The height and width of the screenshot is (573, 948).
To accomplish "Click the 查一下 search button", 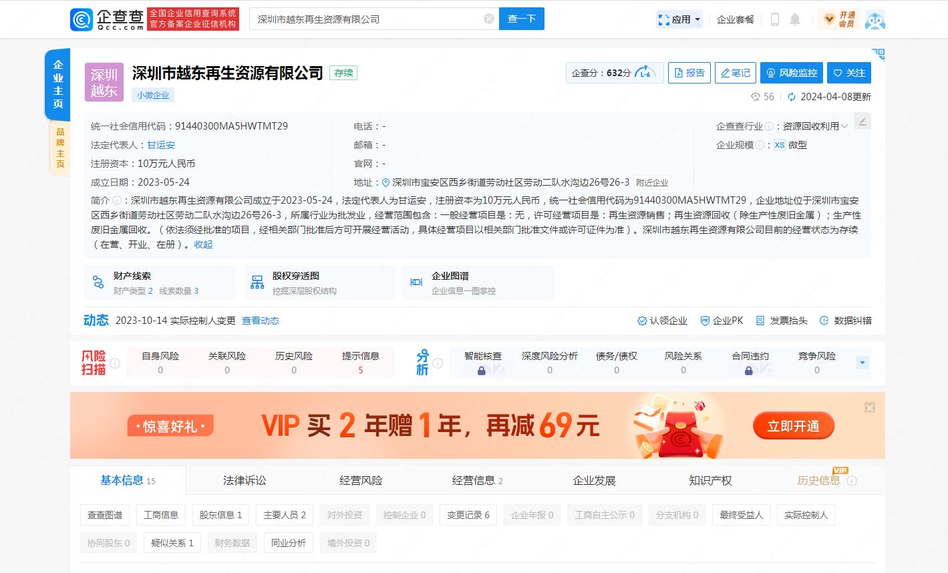I will [521, 19].
